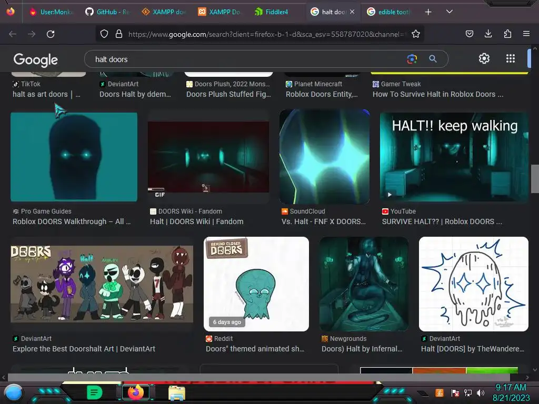
Task: Click the forward navigation arrow
Action: pos(32,34)
